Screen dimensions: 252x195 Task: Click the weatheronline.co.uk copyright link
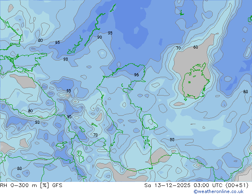tap(219, 191)
